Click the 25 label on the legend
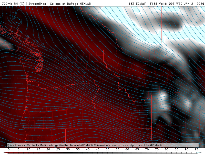 (58, 149)
